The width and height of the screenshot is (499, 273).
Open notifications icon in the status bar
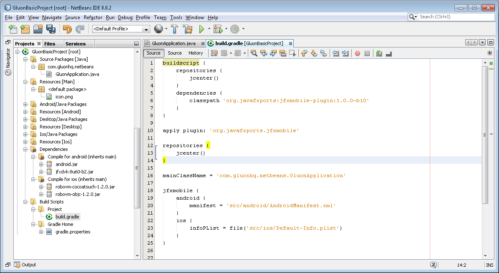tap(433, 265)
